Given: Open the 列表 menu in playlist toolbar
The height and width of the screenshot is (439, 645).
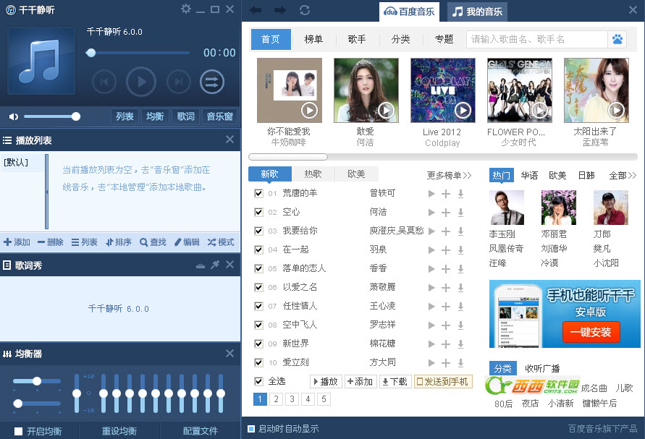Looking at the screenshot, I should (84, 242).
